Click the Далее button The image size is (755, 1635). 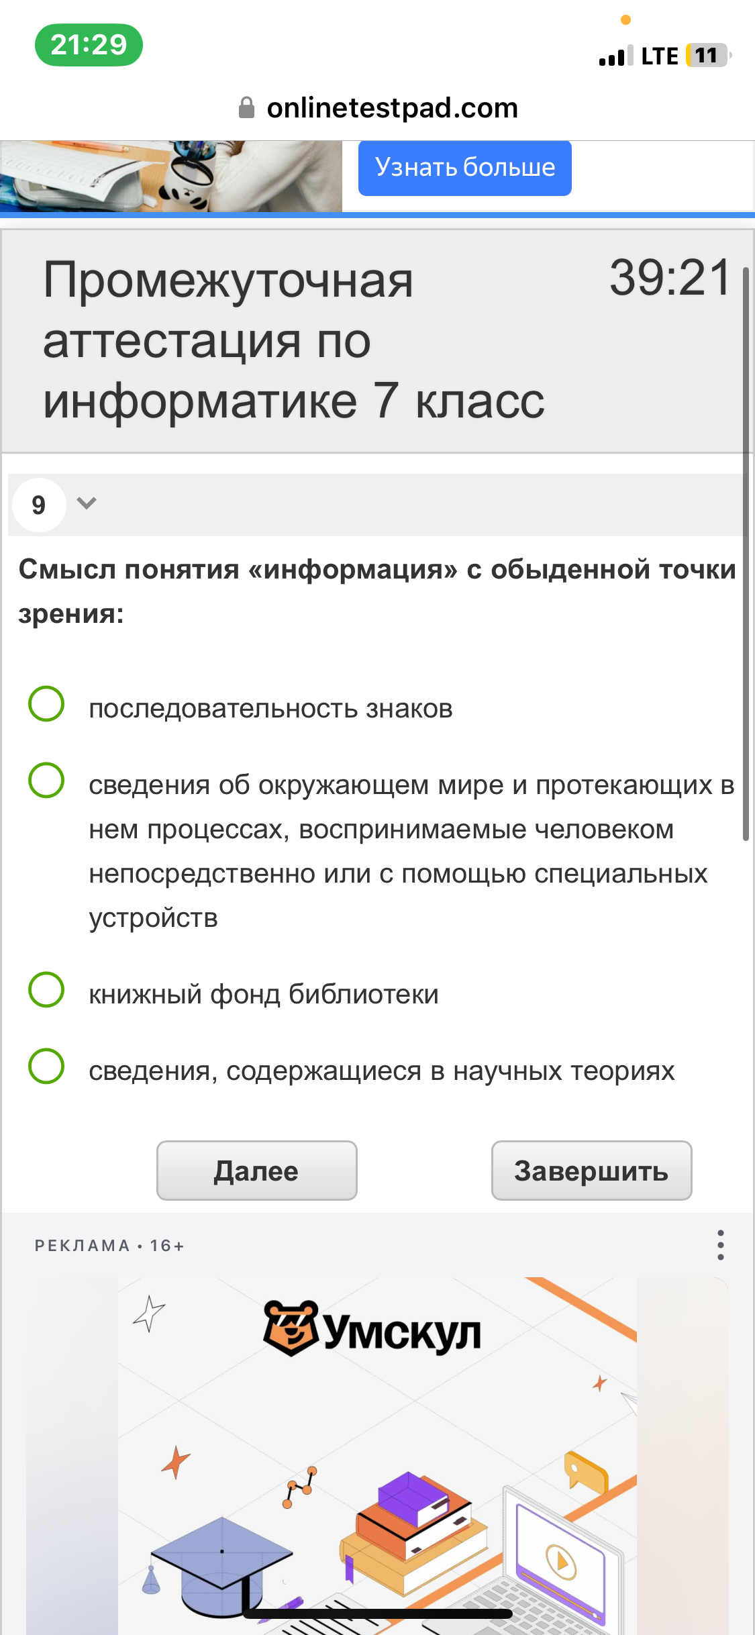click(257, 1170)
